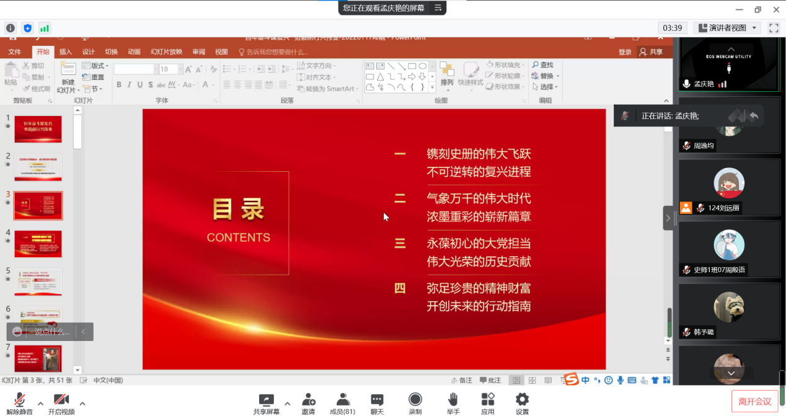Switch to the 设计 ribbon tab
Viewport: 786px width, 416px height.
tap(89, 52)
